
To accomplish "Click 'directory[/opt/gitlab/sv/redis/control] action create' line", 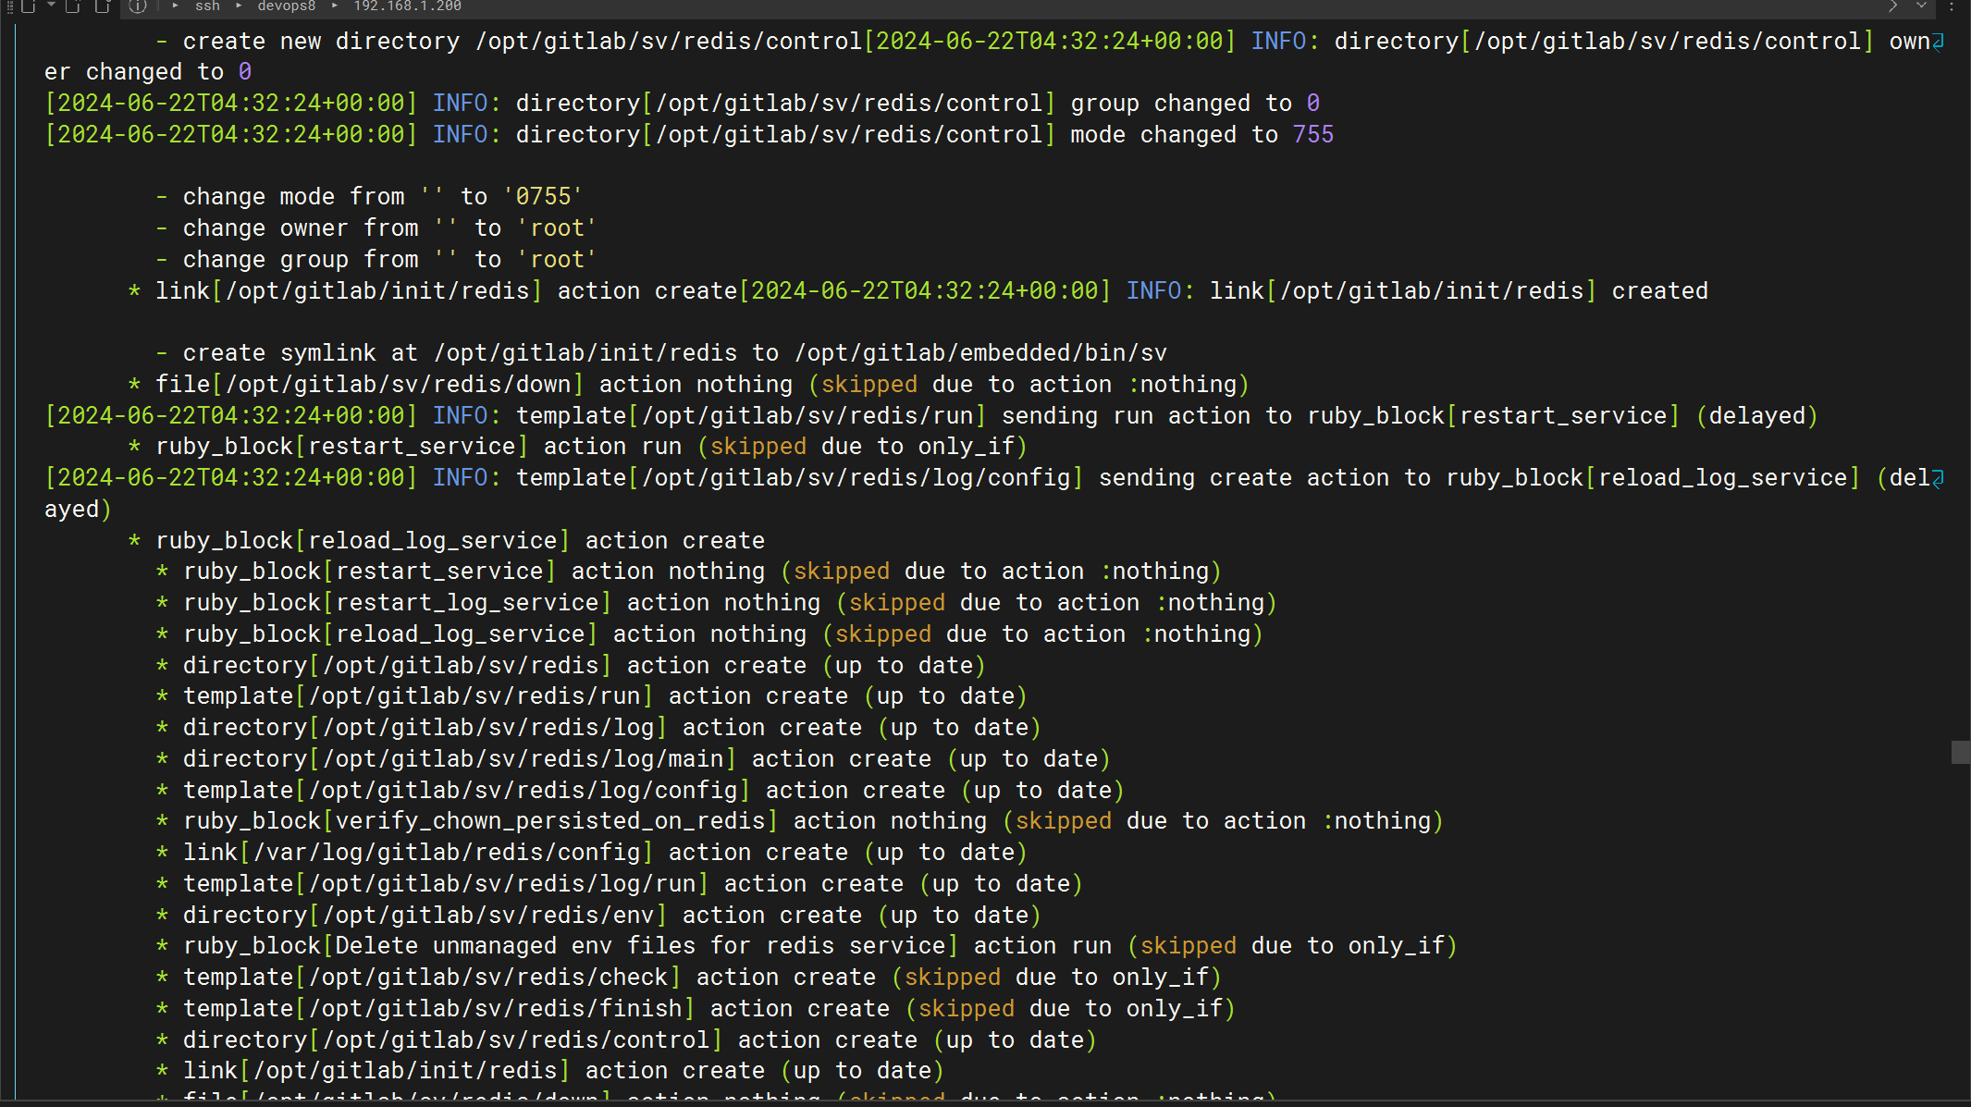I will 626,1040.
